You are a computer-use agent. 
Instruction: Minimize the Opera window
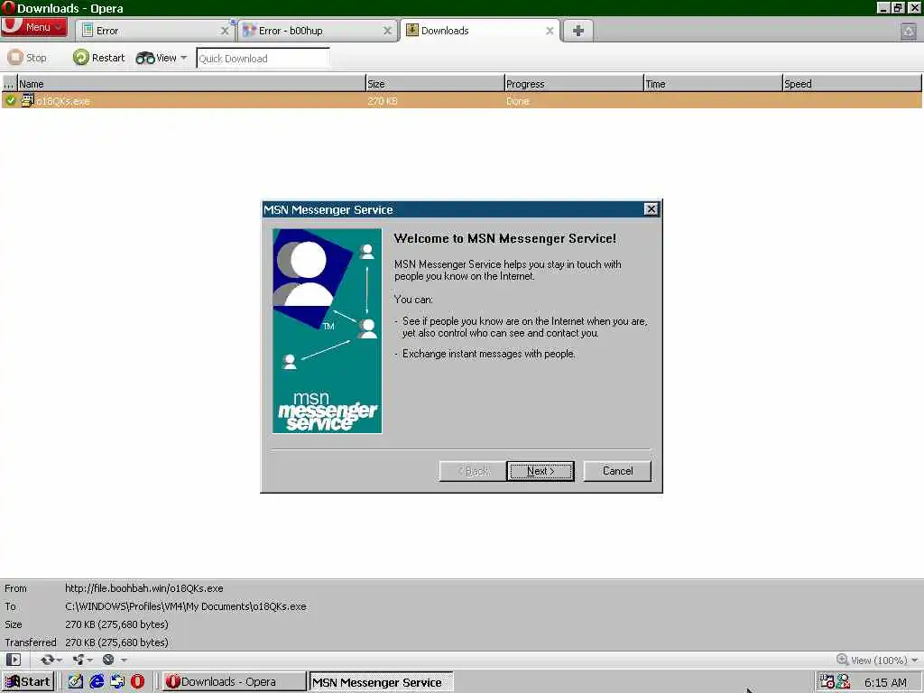click(882, 7)
